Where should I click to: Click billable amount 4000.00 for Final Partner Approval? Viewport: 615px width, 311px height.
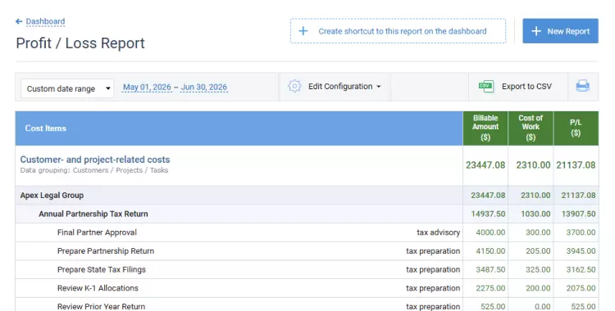tap(490, 232)
